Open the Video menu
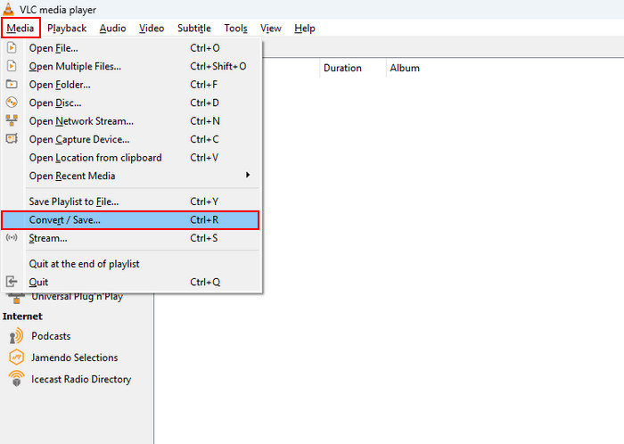Screen dimensions: 624x444 tap(152, 29)
